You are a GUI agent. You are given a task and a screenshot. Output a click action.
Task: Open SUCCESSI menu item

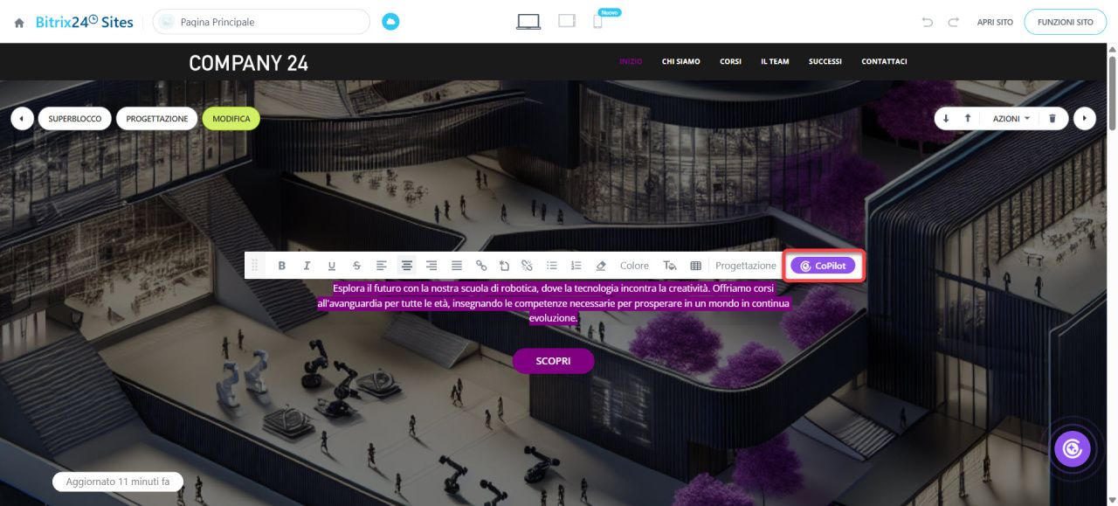click(825, 62)
